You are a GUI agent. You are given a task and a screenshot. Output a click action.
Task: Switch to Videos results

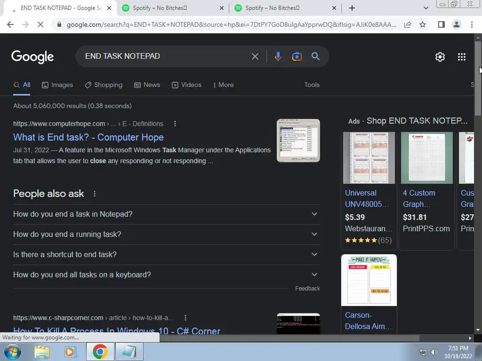click(x=186, y=85)
